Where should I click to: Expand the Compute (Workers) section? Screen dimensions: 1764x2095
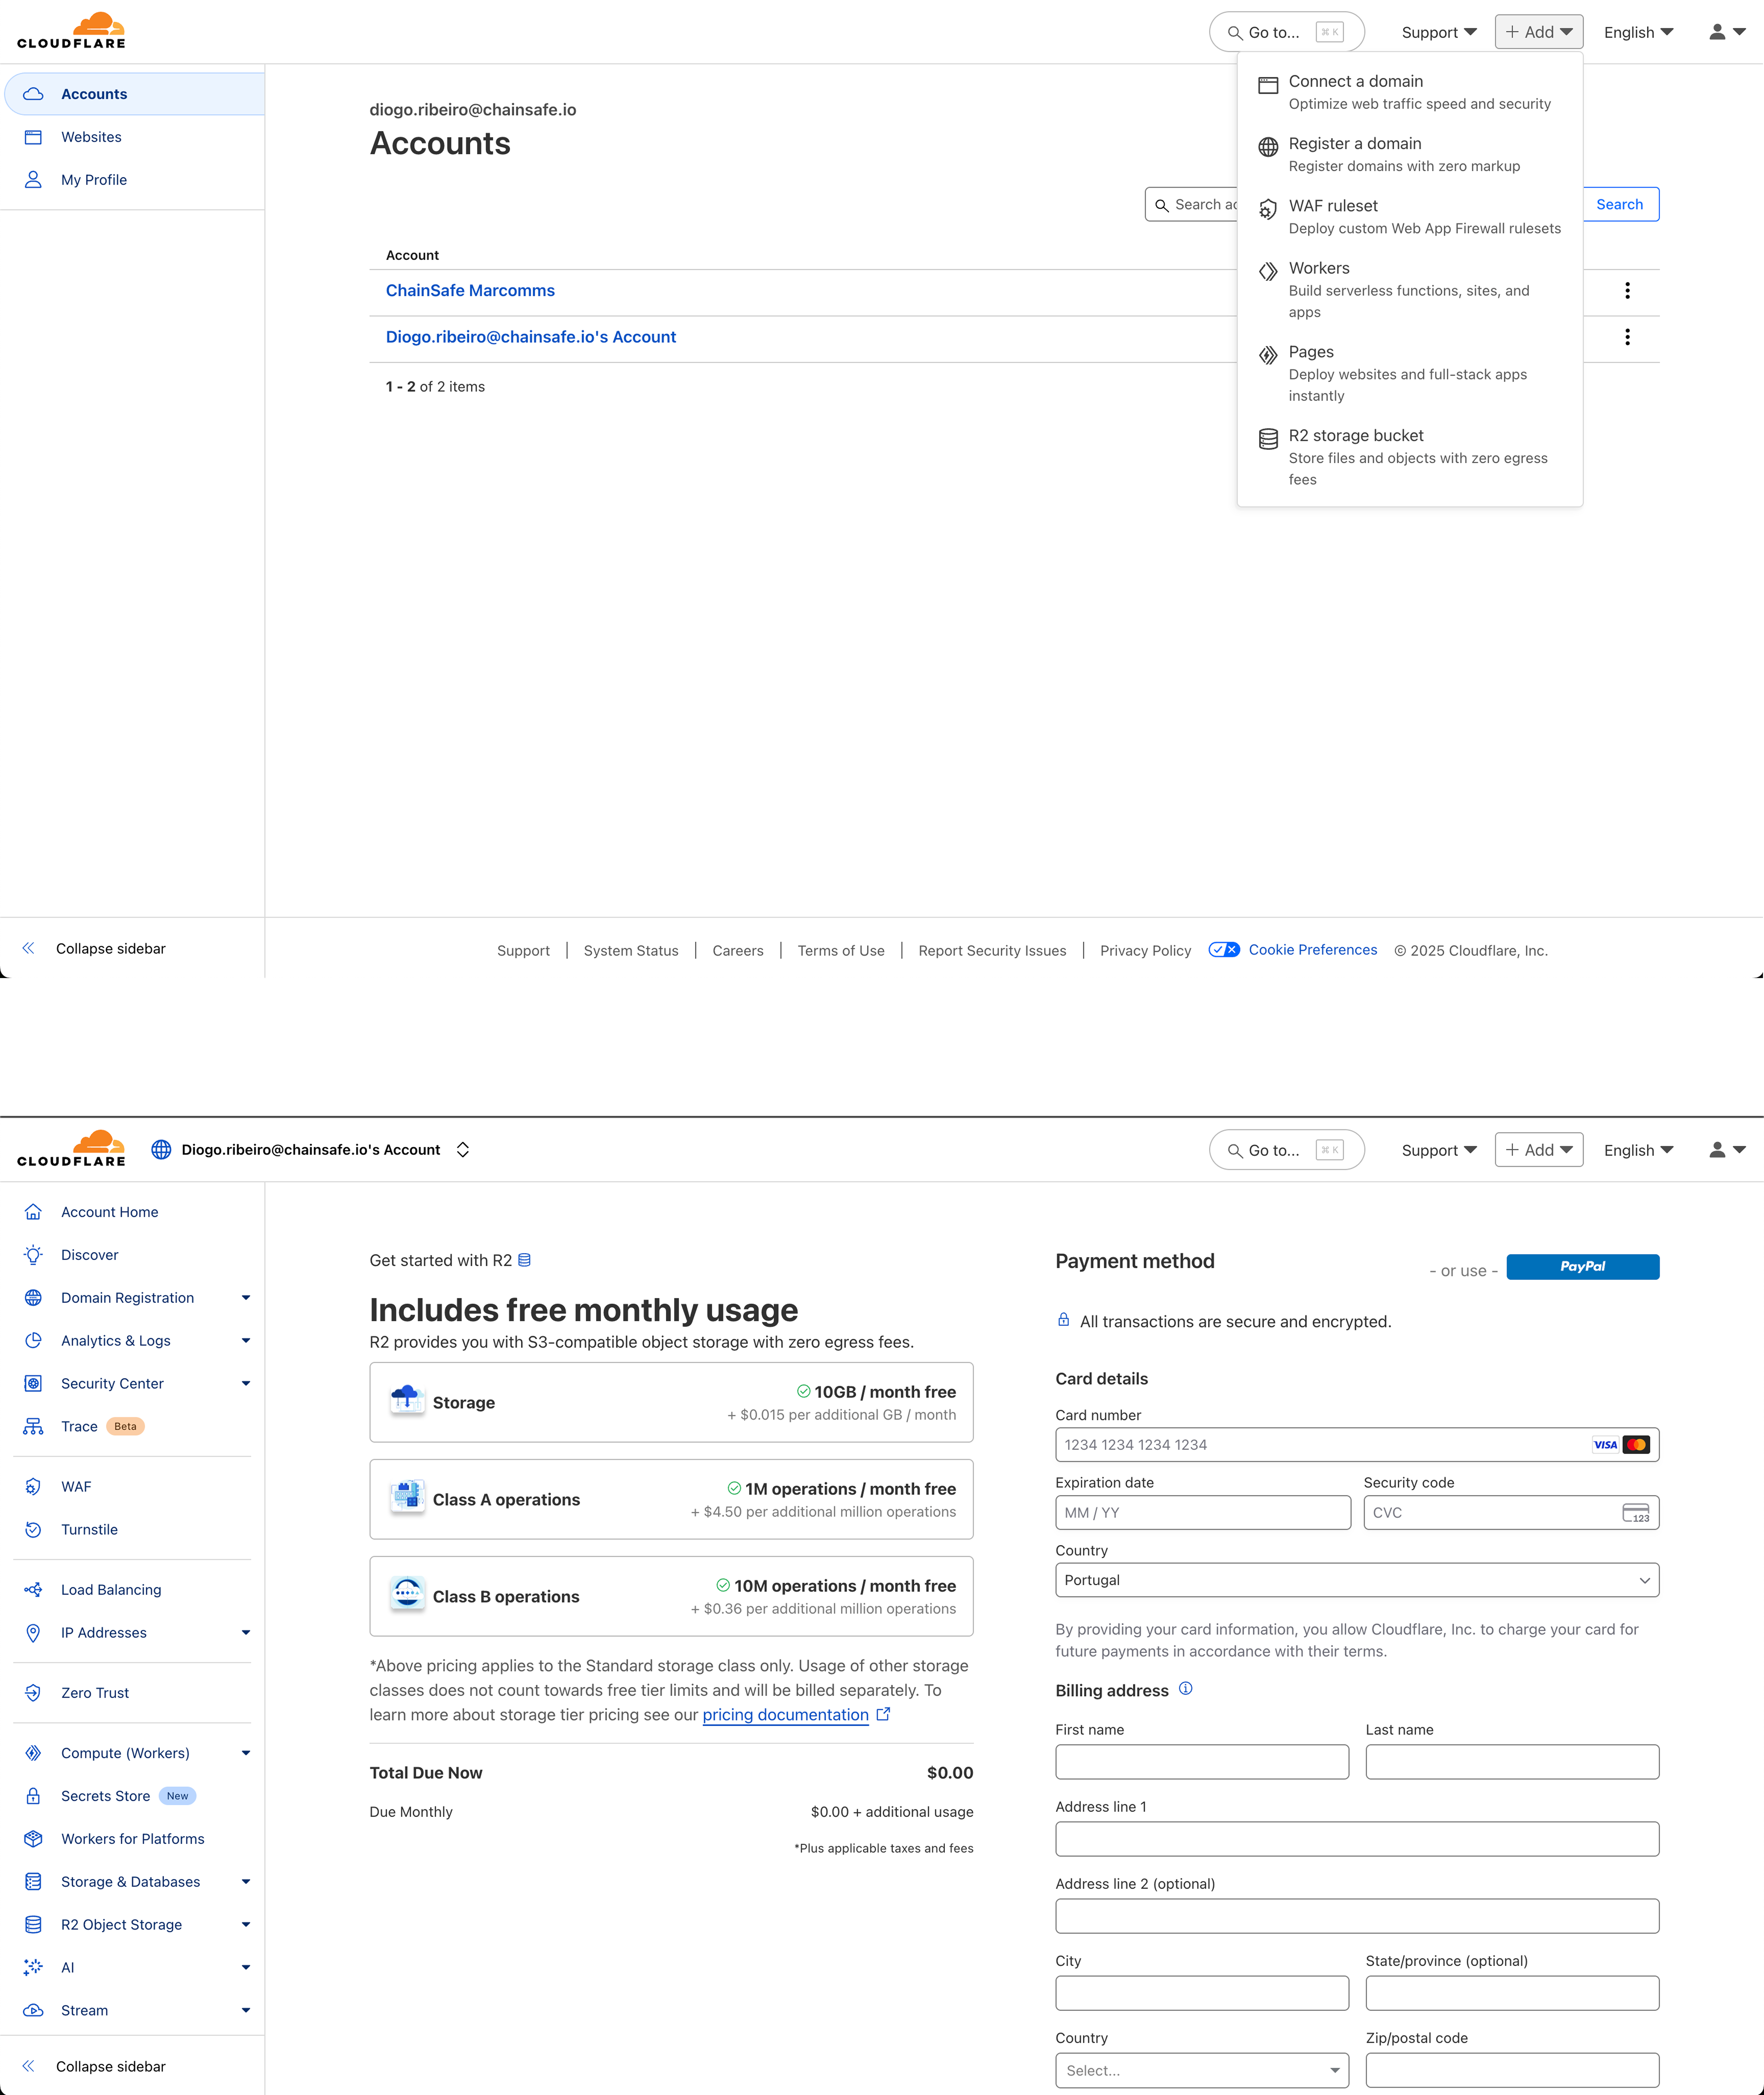[x=246, y=1753]
